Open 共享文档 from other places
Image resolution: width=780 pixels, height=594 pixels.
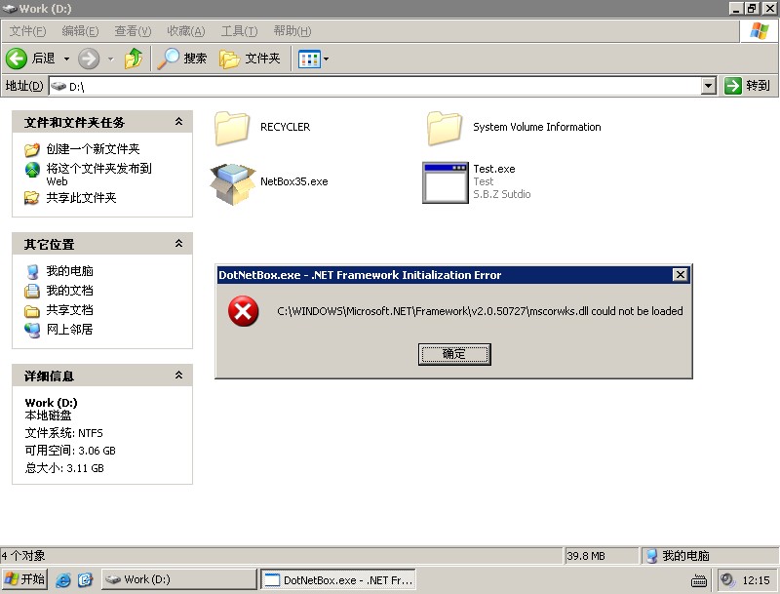[x=69, y=309]
